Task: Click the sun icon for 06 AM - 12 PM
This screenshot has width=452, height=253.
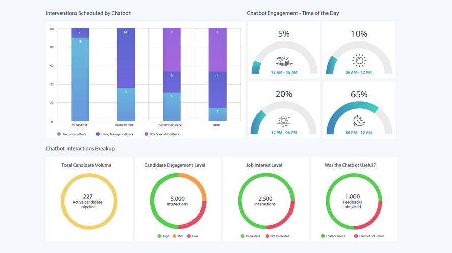Action: [359, 60]
